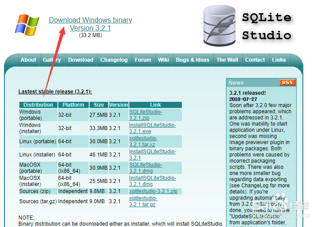Download InstallSQLiteStudio-3.2.1.dmg MacOSX installer
This screenshot has height=227, width=328.
pyautogui.click(x=152, y=181)
